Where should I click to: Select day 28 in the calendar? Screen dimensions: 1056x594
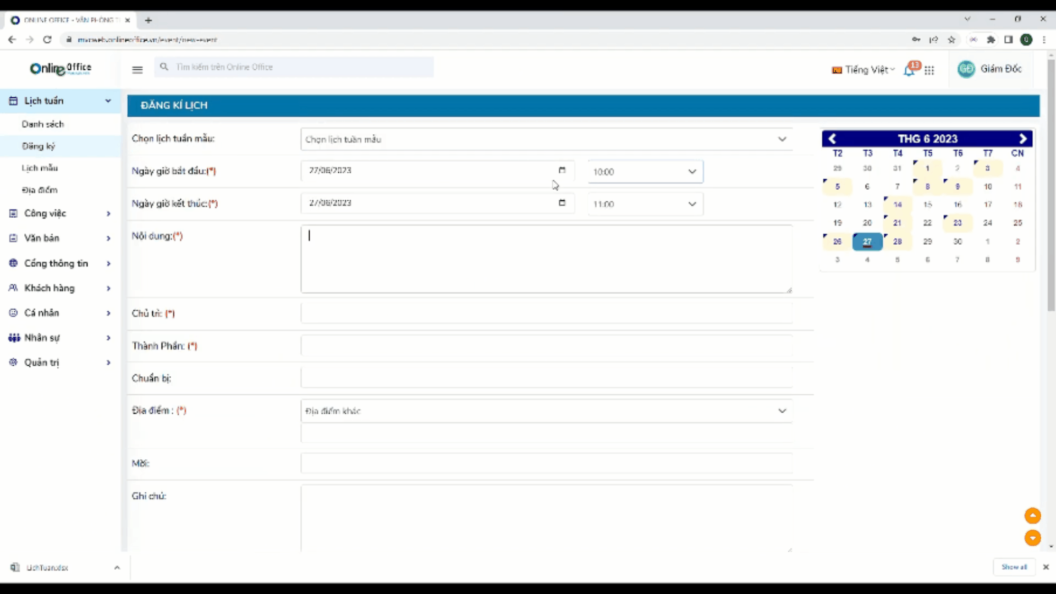897,241
